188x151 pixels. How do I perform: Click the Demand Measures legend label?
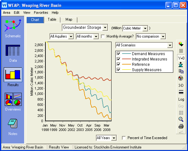tap(149, 54)
